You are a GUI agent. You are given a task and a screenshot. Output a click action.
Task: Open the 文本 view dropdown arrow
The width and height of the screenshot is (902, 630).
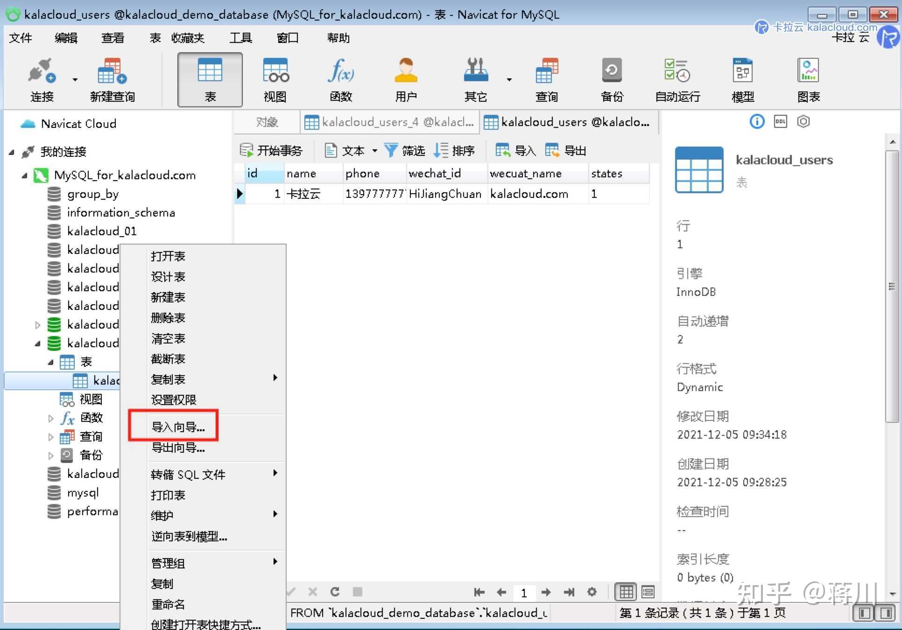pos(375,150)
